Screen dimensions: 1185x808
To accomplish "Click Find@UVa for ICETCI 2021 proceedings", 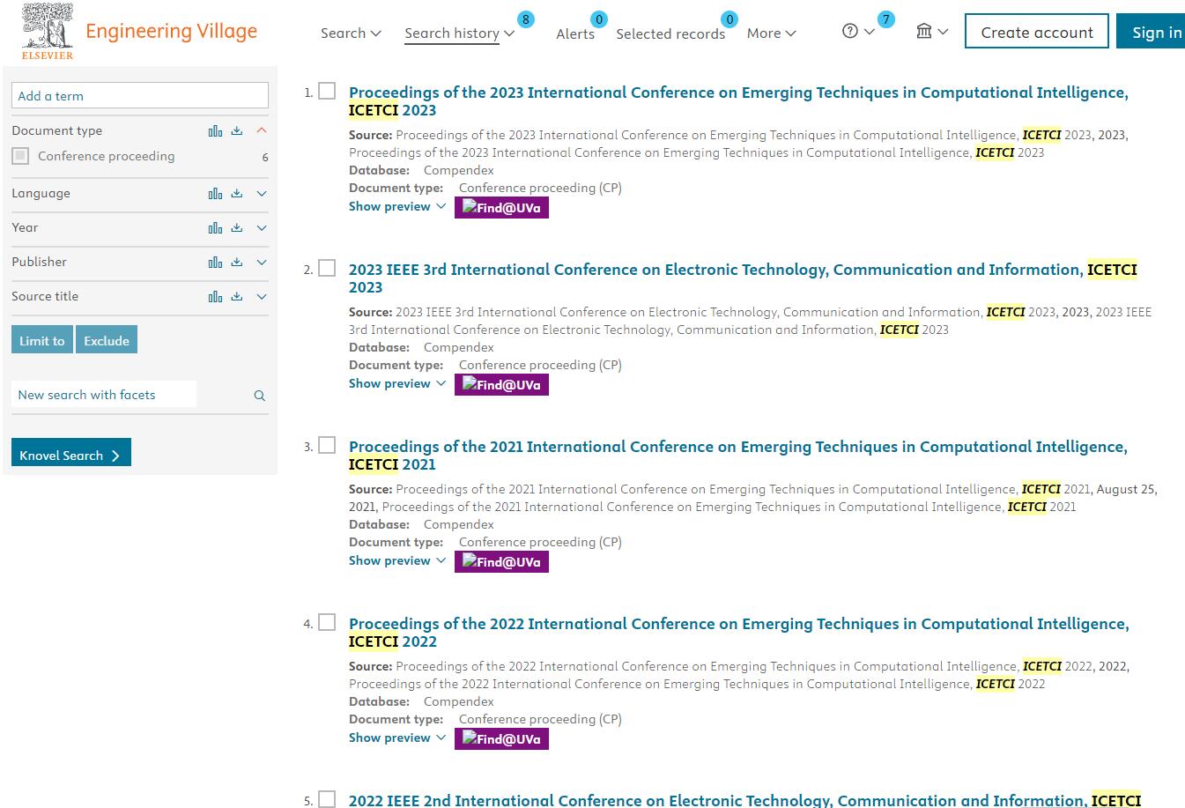I will pos(501,561).
